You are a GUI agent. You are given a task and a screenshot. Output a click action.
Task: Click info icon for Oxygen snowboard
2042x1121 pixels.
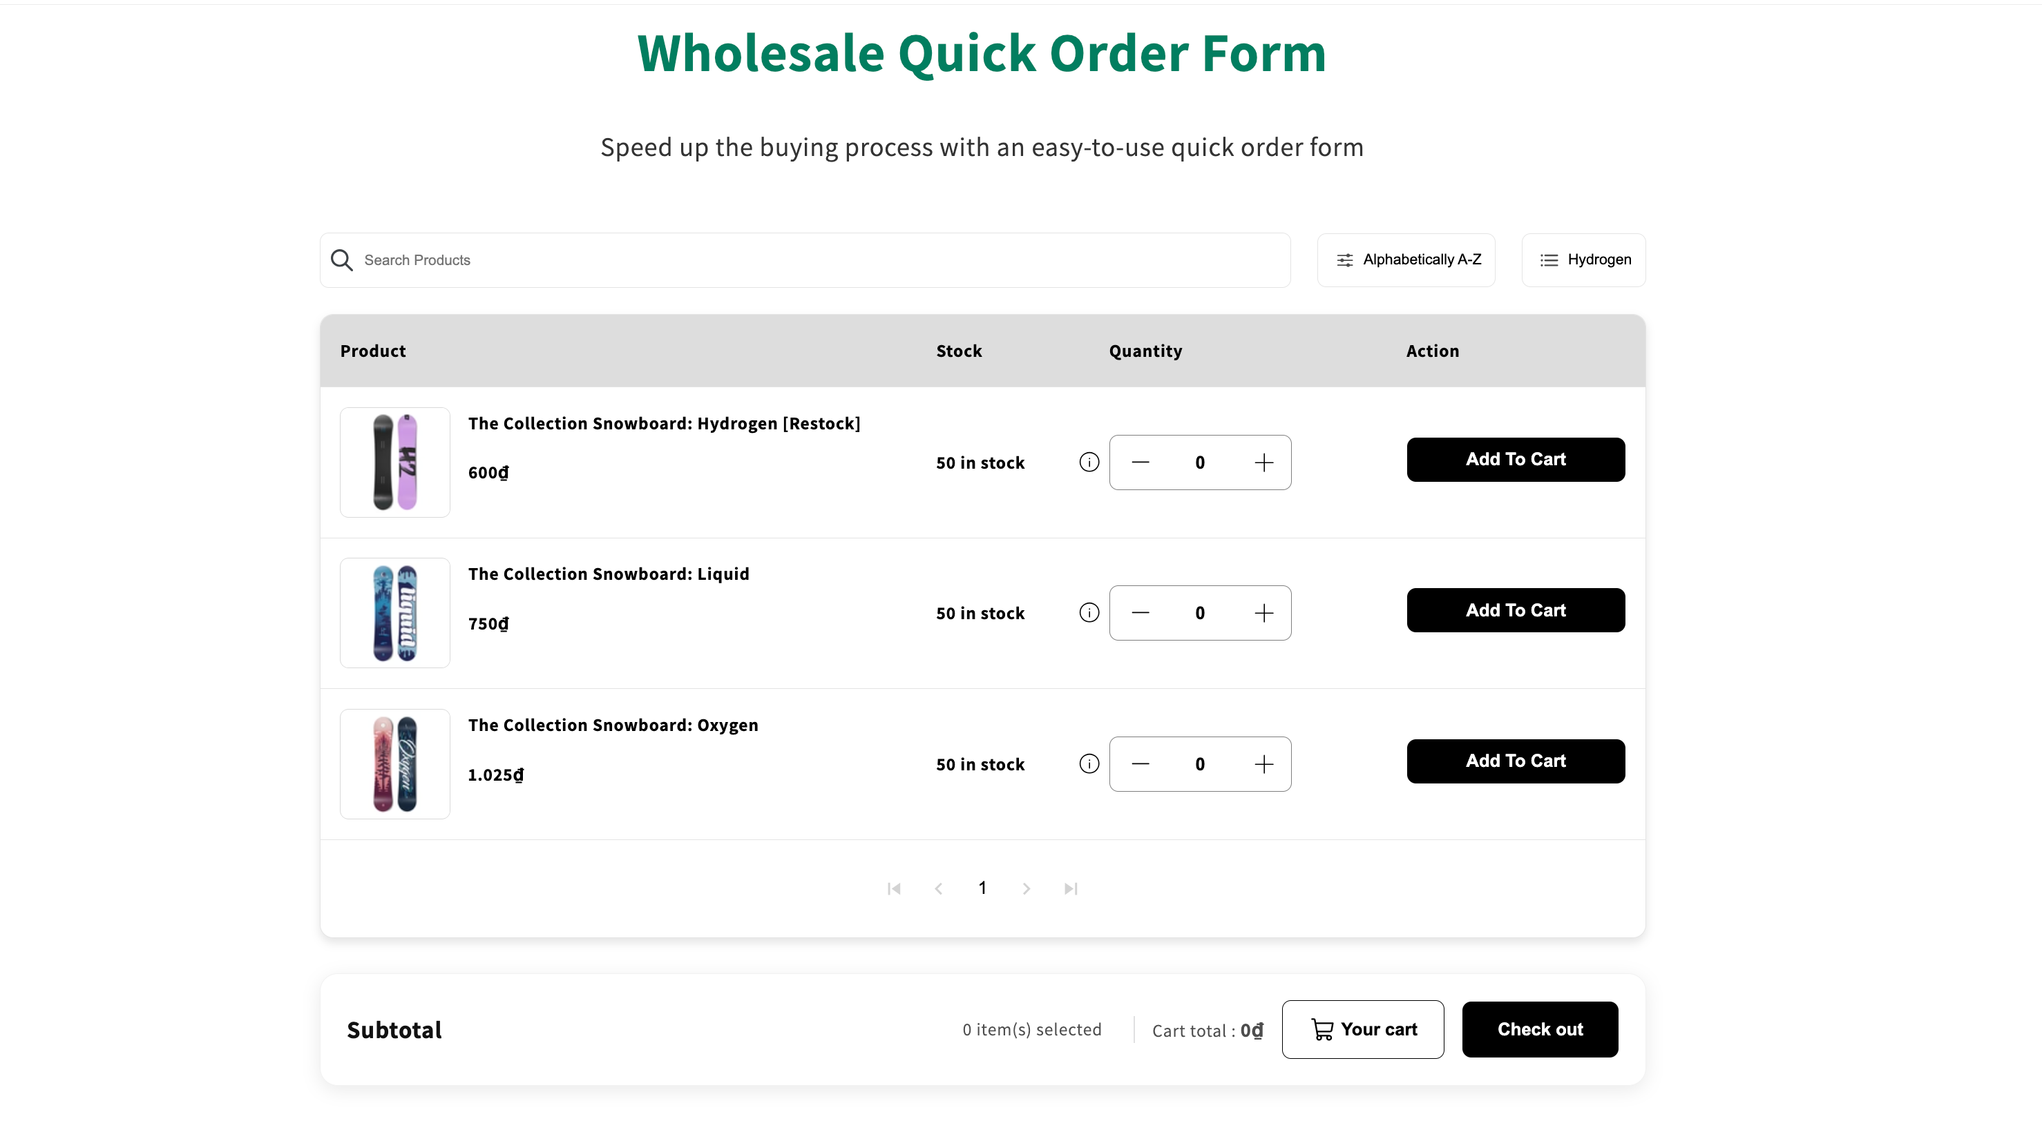coord(1089,763)
